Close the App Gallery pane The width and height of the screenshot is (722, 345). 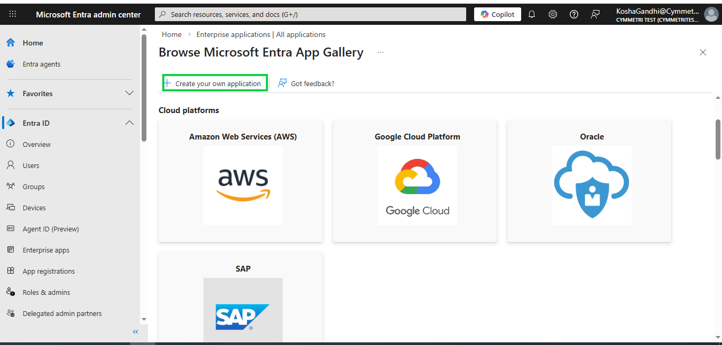[x=703, y=52]
